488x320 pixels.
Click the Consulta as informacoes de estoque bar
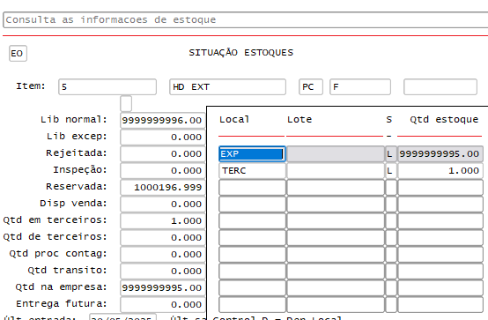[x=246, y=20]
